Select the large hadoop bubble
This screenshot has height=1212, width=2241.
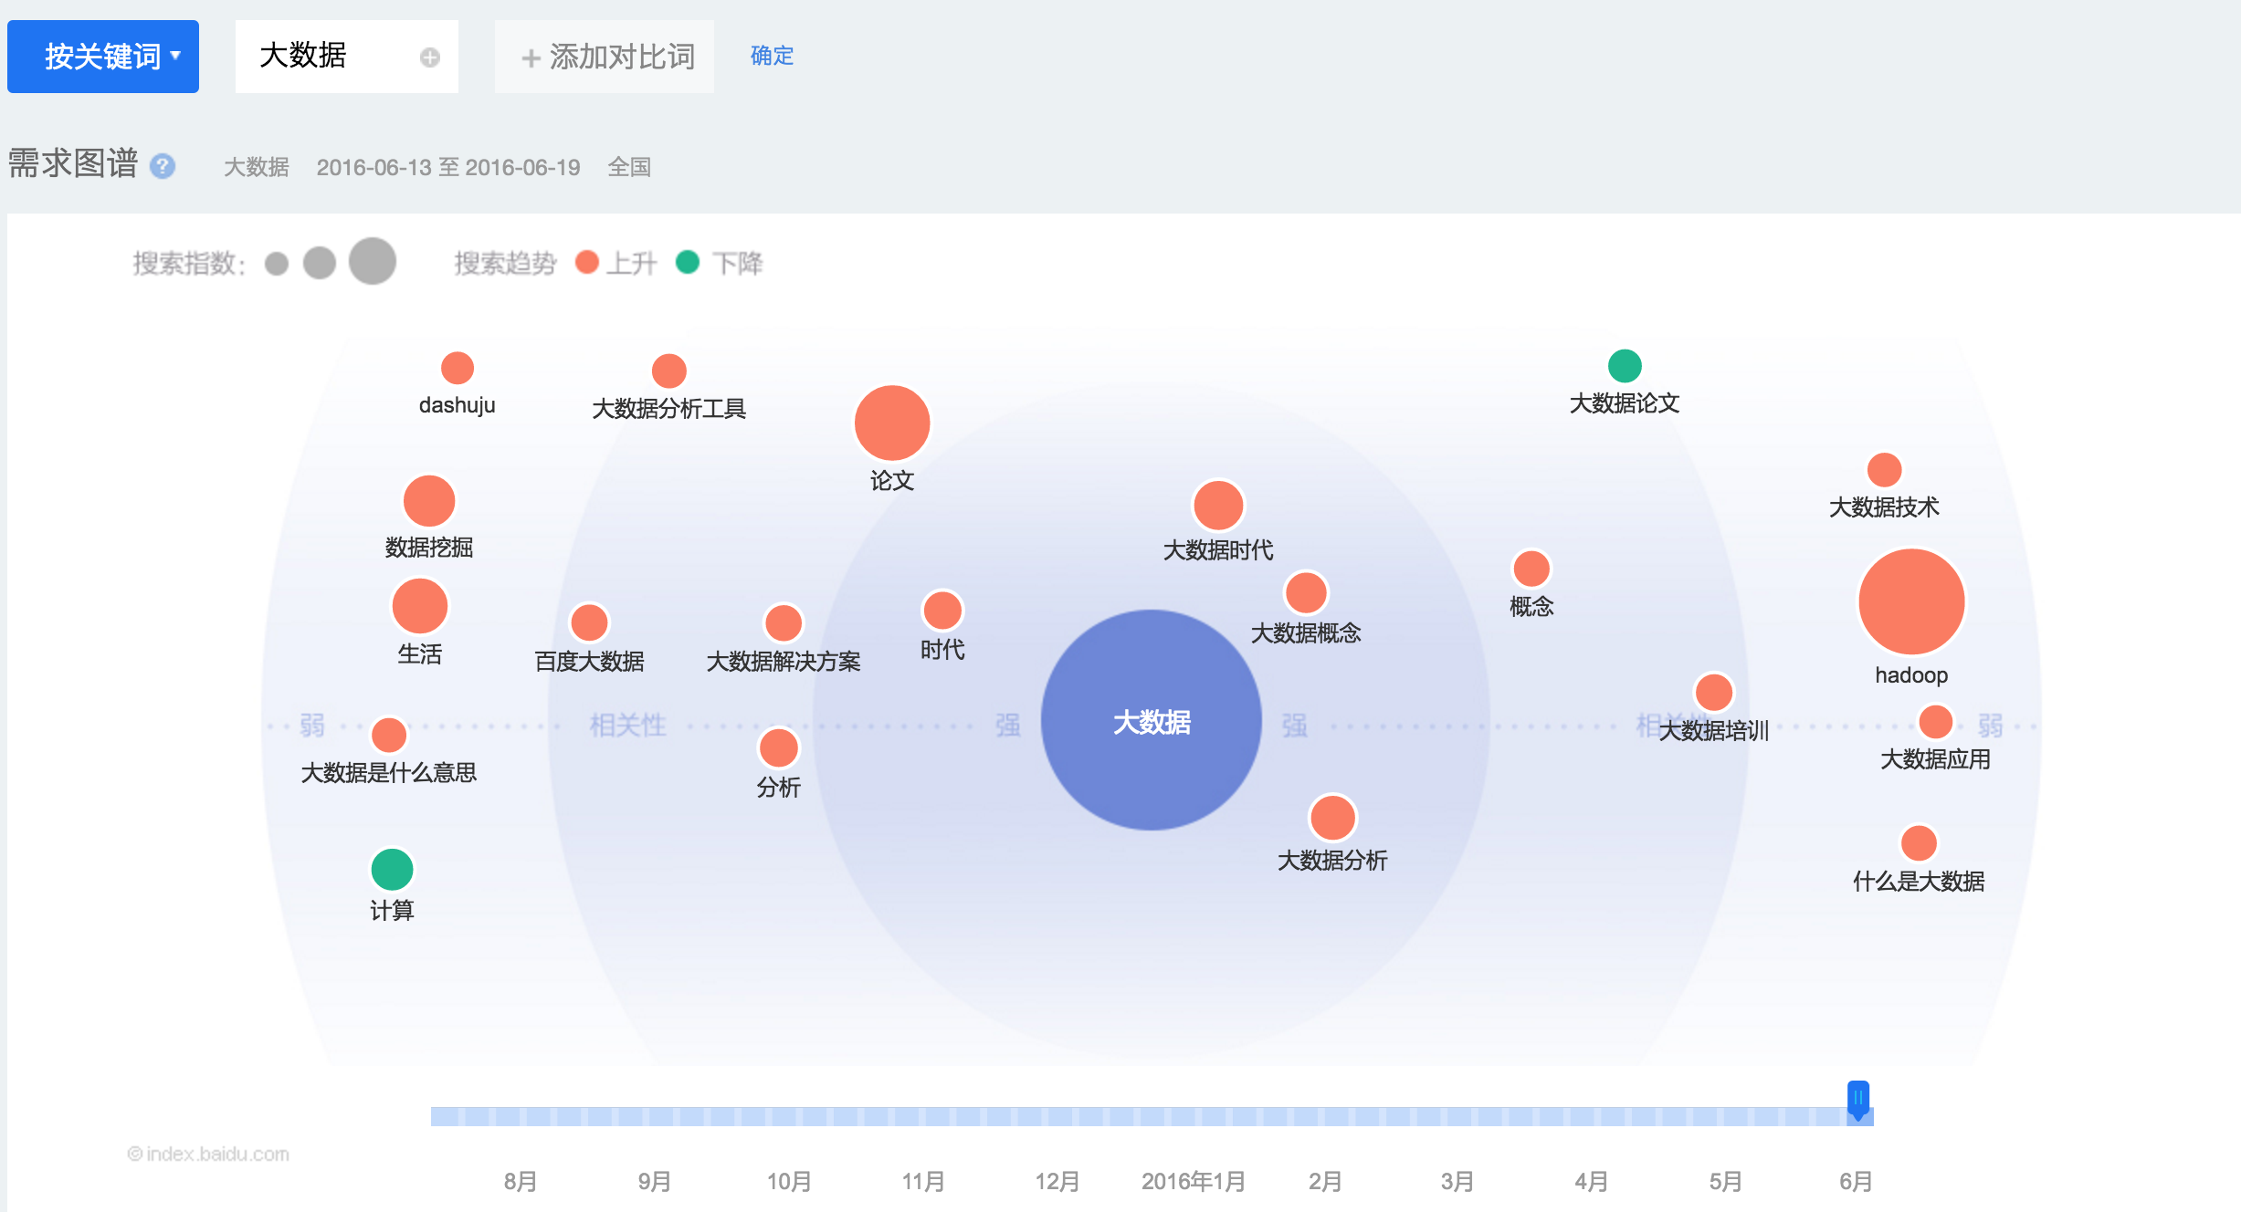point(1911,601)
